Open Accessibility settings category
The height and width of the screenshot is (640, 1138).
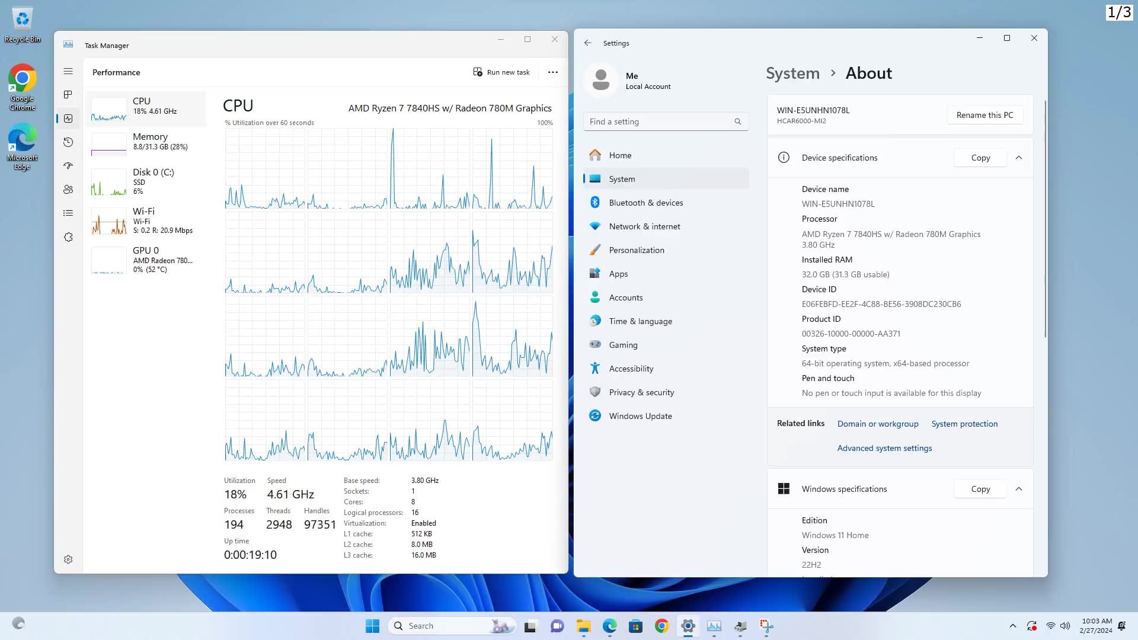[x=666, y=369]
